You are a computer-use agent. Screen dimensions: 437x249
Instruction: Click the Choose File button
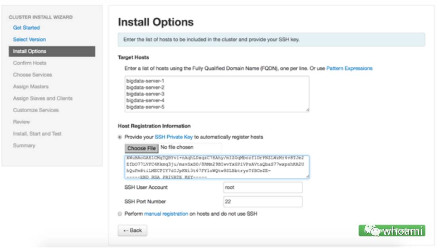coord(142,148)
